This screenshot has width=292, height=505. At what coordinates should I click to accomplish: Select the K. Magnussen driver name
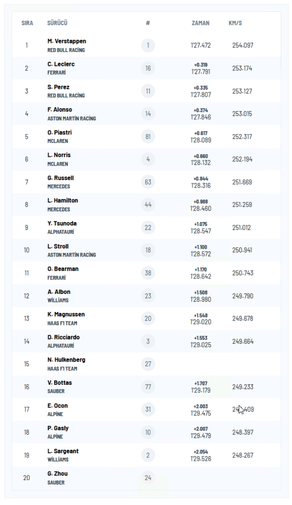[x=66, y=314]
